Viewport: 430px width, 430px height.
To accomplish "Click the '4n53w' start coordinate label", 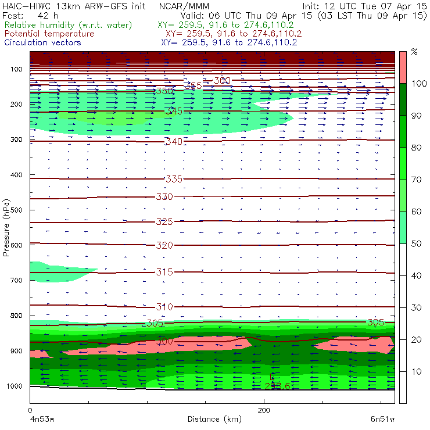I will pyautogui.click(x=42, y=420).
